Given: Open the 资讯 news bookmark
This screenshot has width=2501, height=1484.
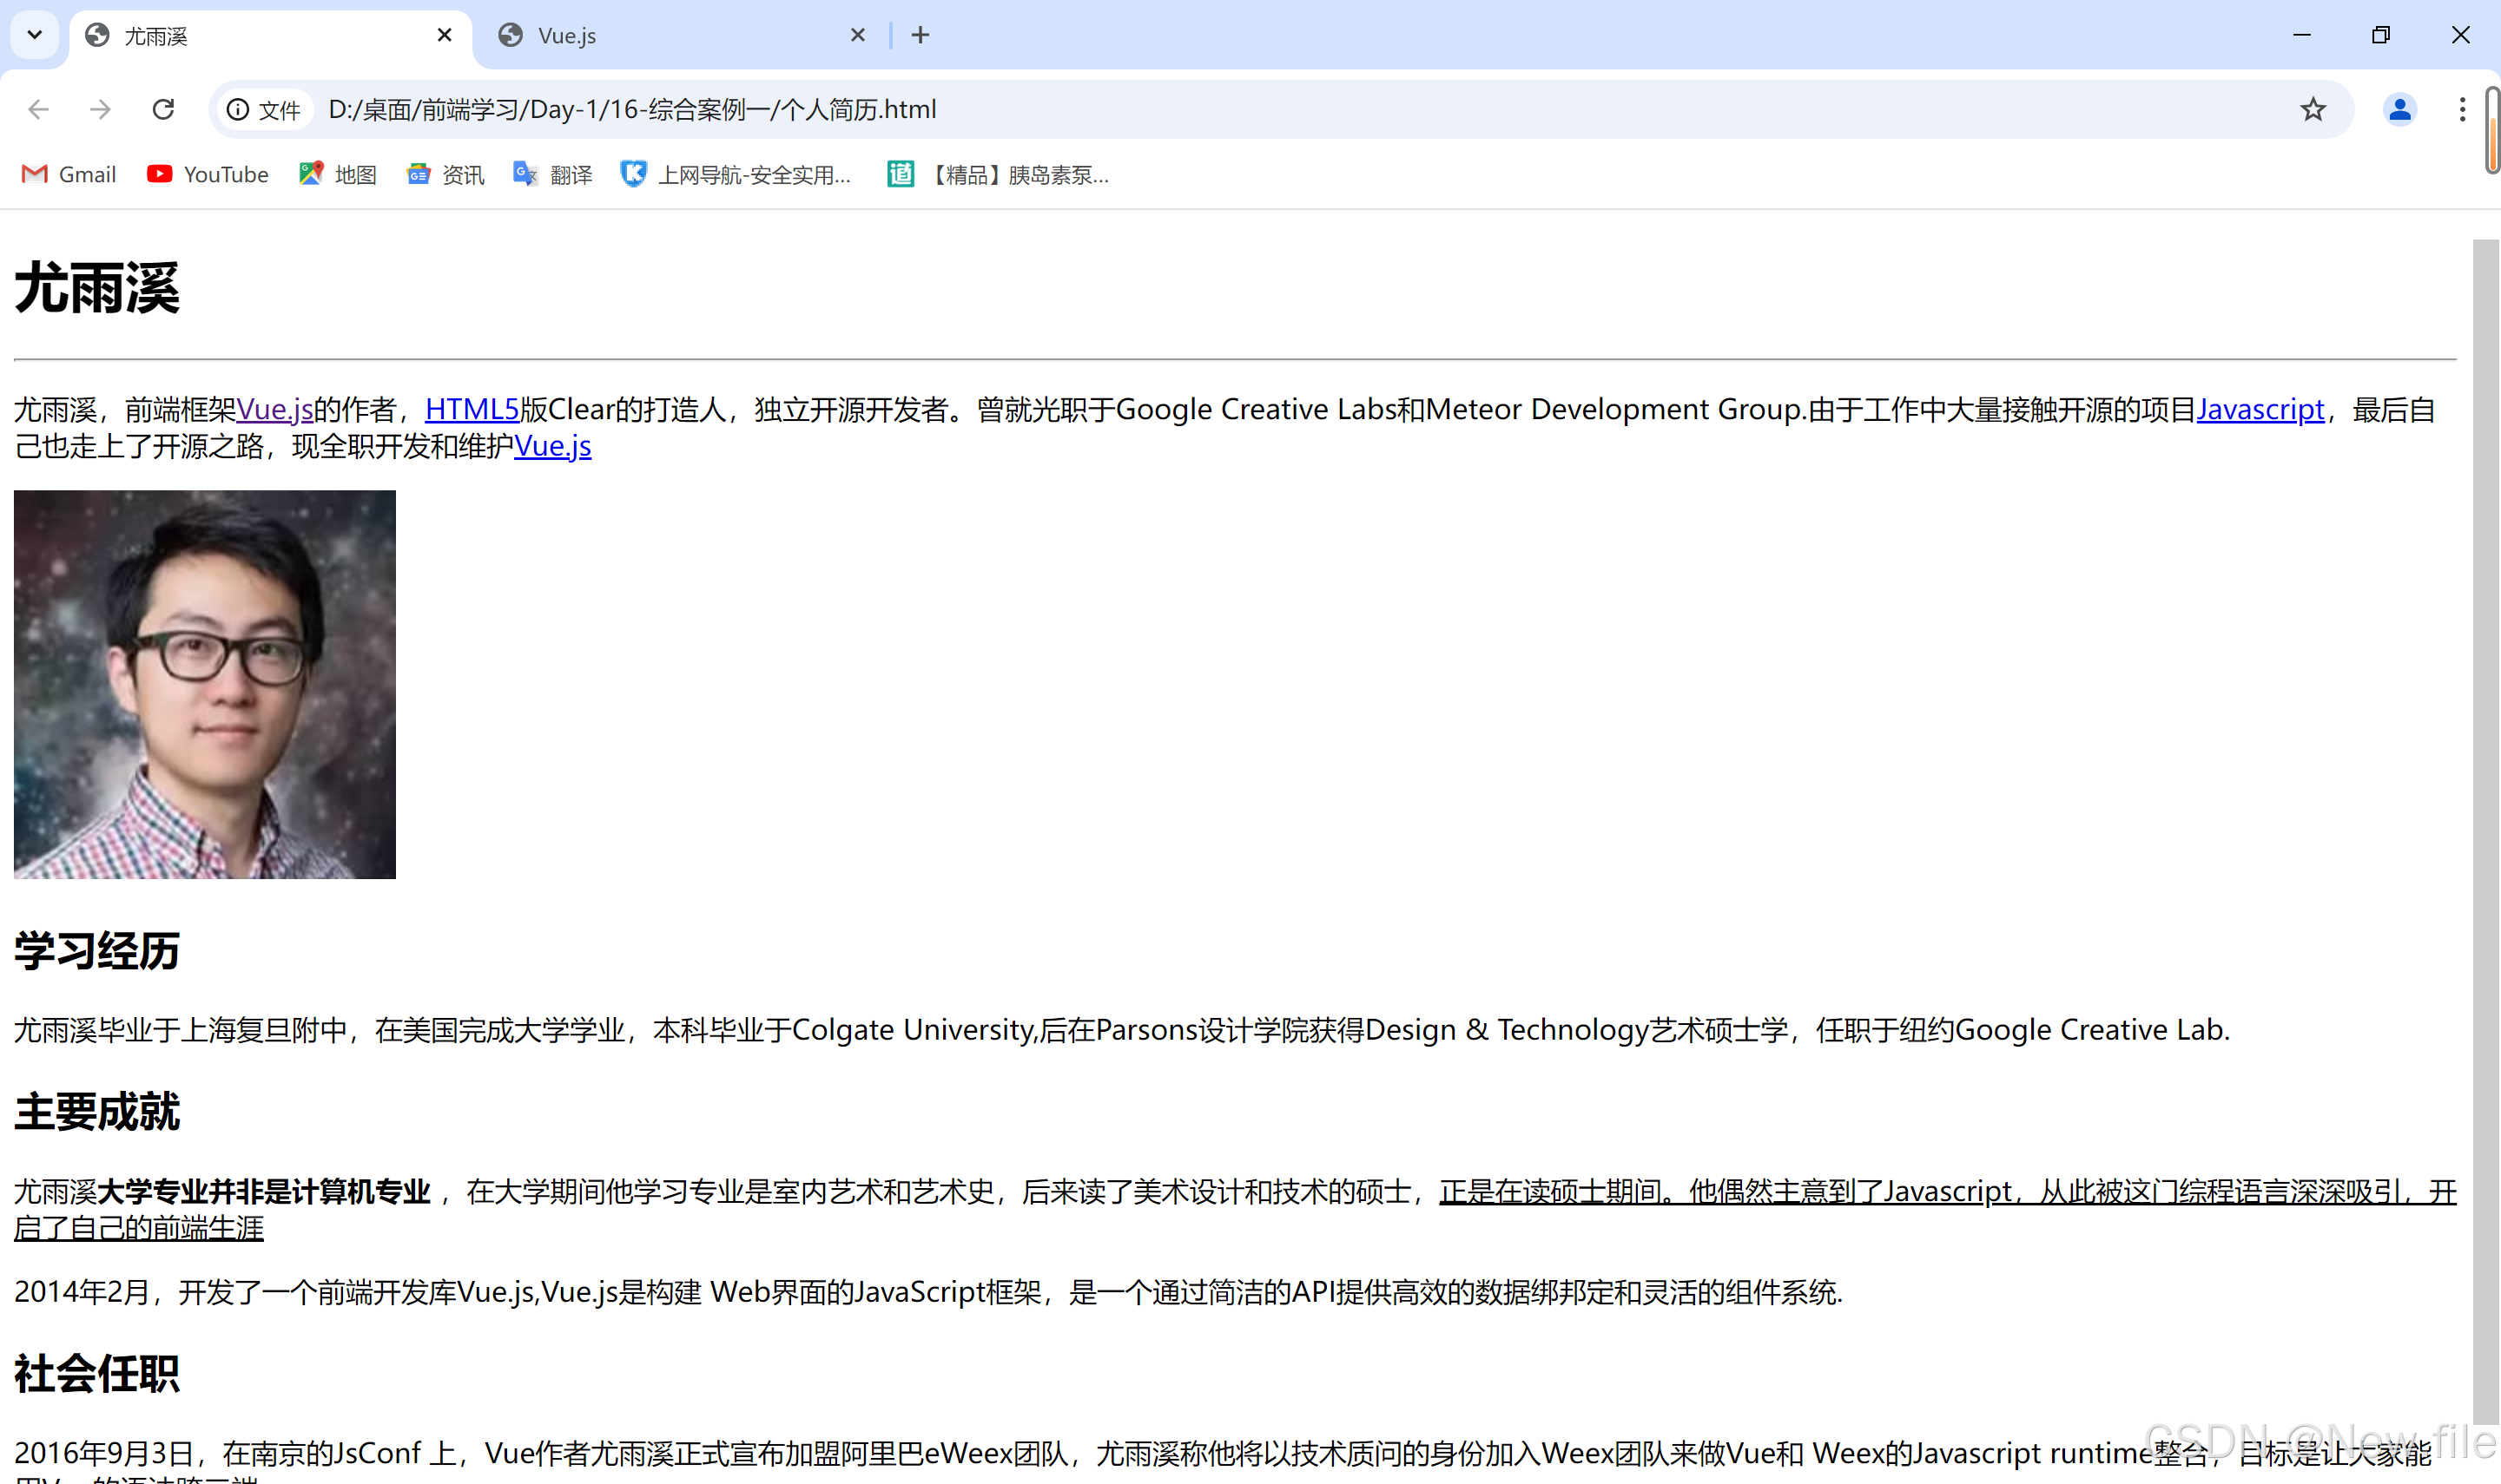Looking at the screenshot, I should (x=445, y=175).
